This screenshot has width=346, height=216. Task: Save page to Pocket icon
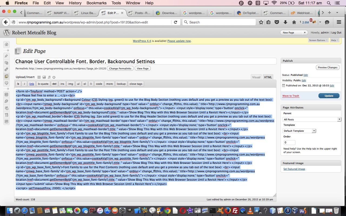coord(277,22)
